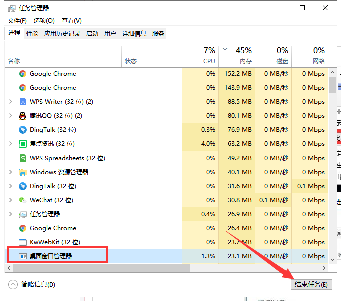Click the 结束任务 button

click(311, 284)
